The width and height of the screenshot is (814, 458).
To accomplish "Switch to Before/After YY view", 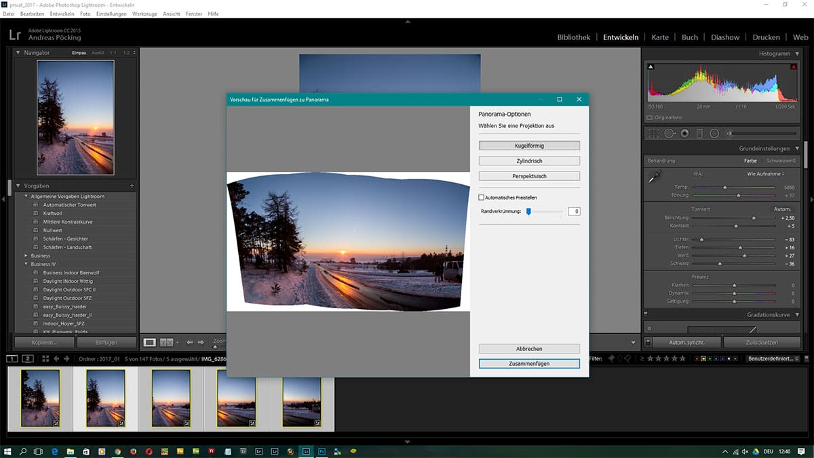I will coord(167,342).
